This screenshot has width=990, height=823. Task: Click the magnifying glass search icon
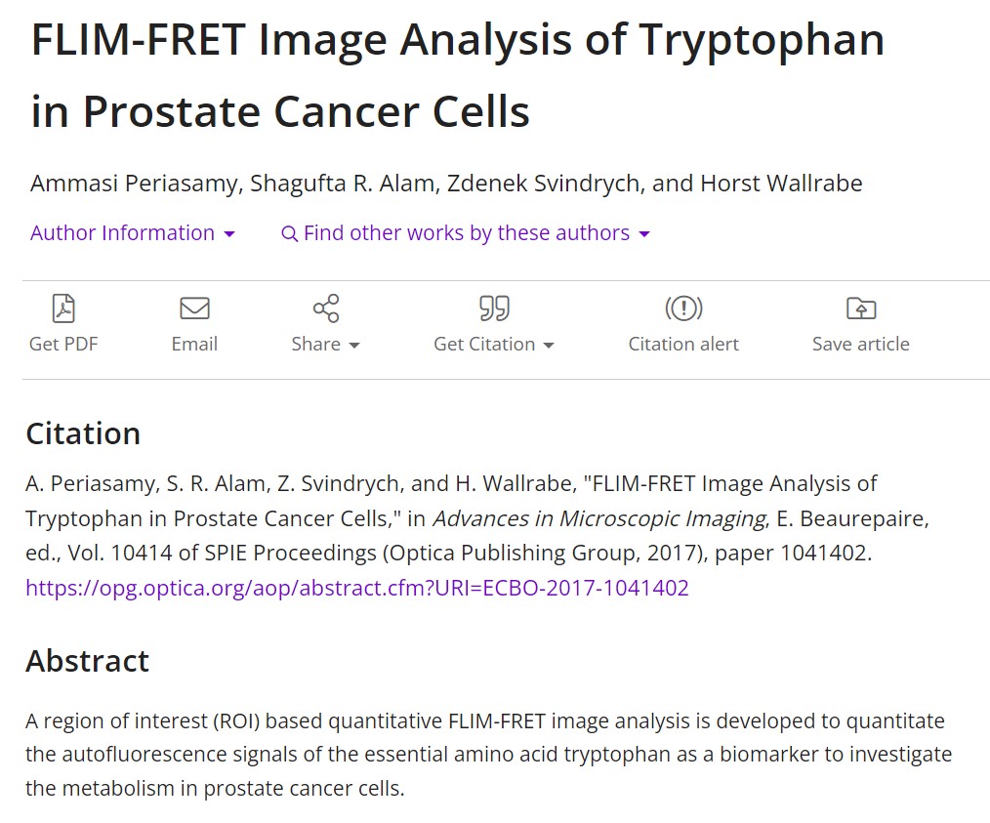click(289, 234)
